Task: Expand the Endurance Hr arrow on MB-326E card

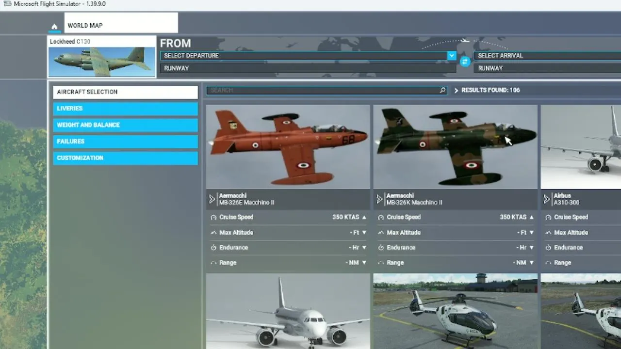Action: pos(364,248)
